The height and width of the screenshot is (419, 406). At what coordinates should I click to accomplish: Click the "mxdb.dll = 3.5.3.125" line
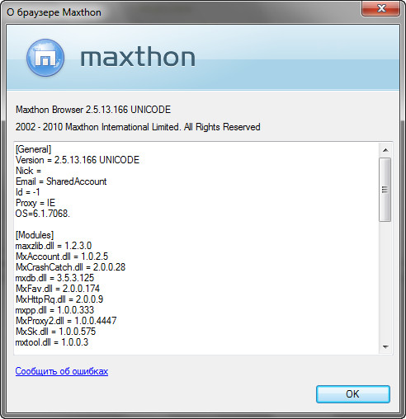[54, 278]
